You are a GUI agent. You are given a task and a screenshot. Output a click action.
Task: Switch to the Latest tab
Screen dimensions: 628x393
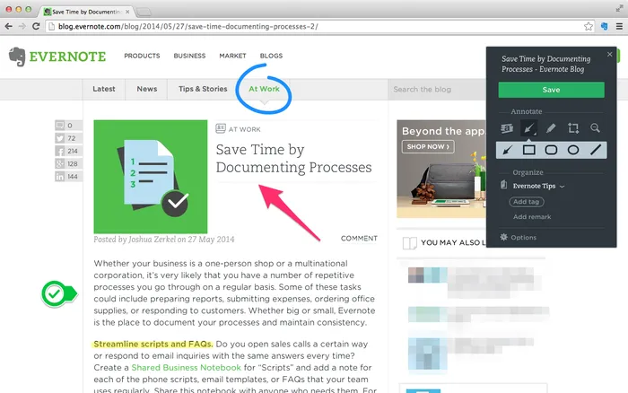[104, 89]
